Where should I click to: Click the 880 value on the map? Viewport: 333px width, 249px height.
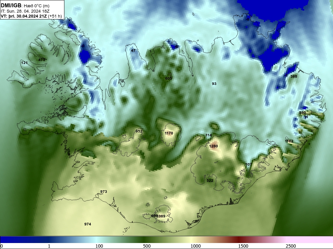click(302, 113)
